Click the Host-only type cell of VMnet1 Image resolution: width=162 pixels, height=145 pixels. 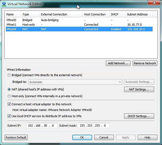click(x=29, y=25)
